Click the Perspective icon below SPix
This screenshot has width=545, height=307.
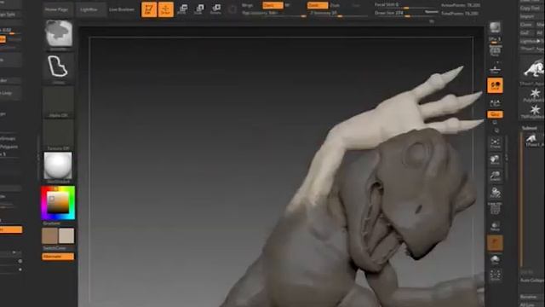click(495, 51)
